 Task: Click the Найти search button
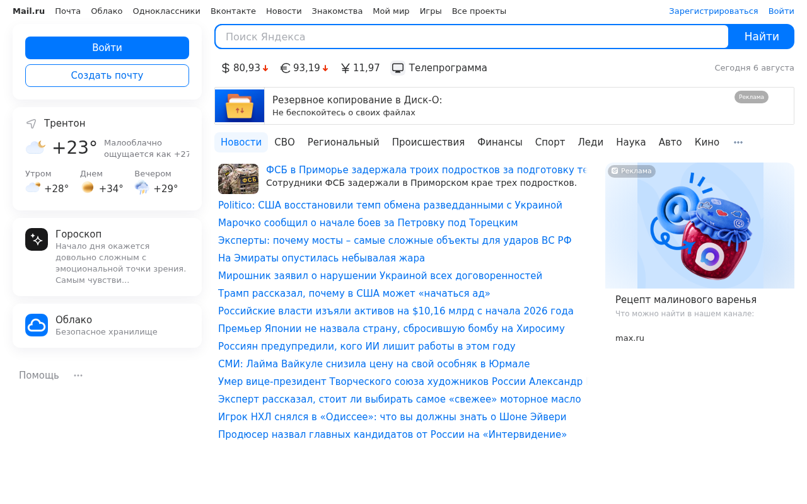[762, 37]
